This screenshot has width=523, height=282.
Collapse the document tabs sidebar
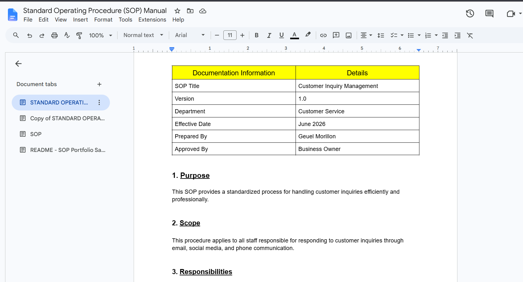click(18, 64)
